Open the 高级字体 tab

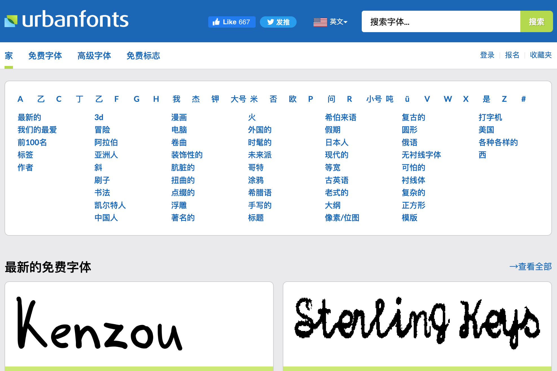click(94, 56)
